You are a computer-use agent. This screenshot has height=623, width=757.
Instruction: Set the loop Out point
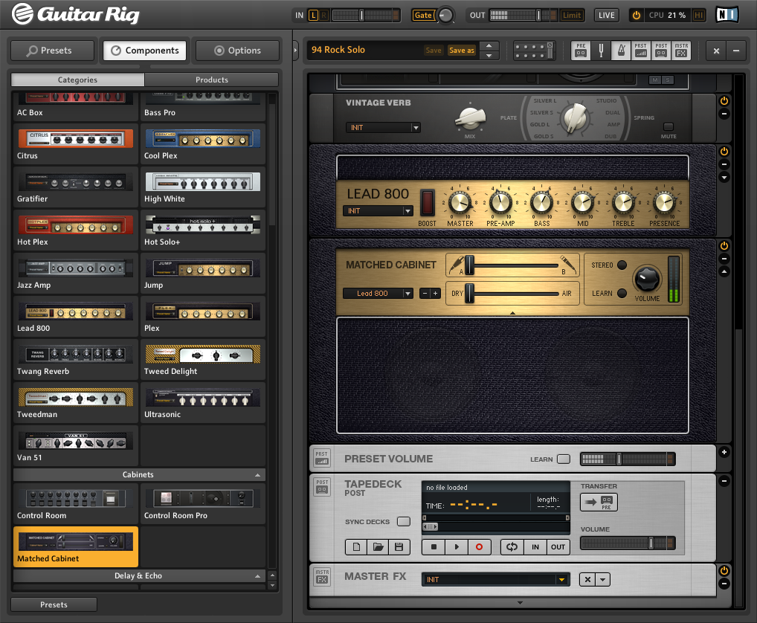[x=558, y=546]
